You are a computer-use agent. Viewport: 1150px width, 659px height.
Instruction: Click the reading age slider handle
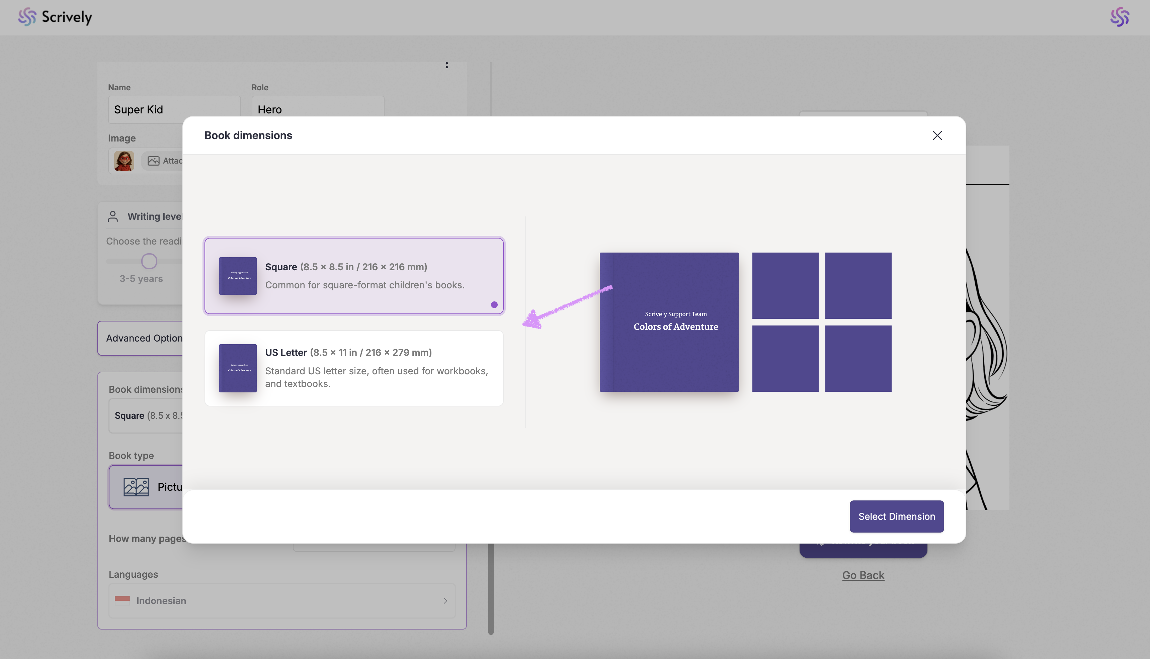click(149, 261)
